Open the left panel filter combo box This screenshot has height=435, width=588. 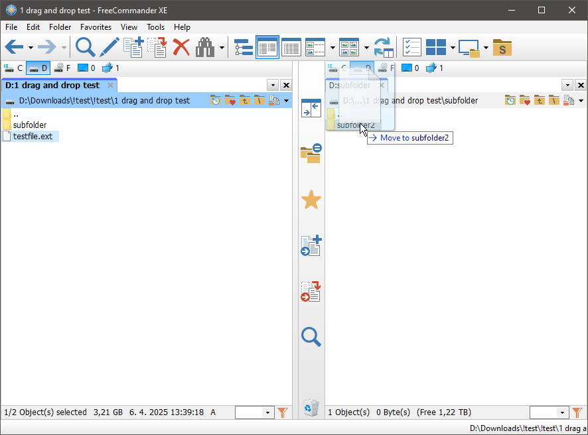[254, 412]
